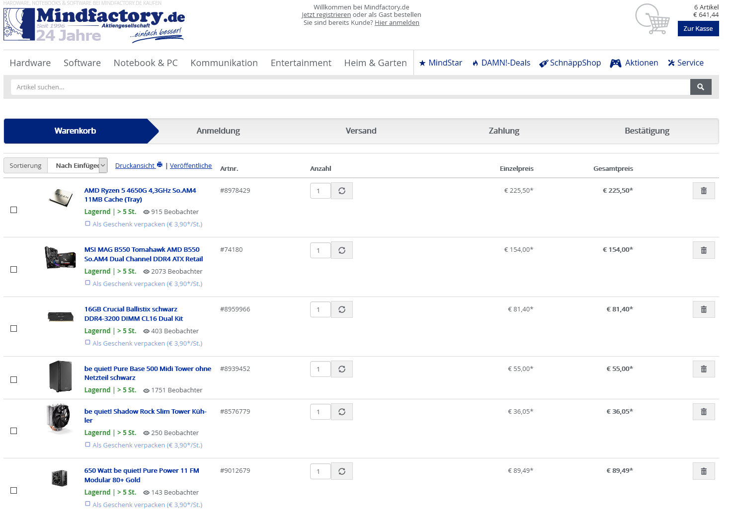733x517 pixels.
Task: Click the Veröffentliche link
Action: click(191, 165)
